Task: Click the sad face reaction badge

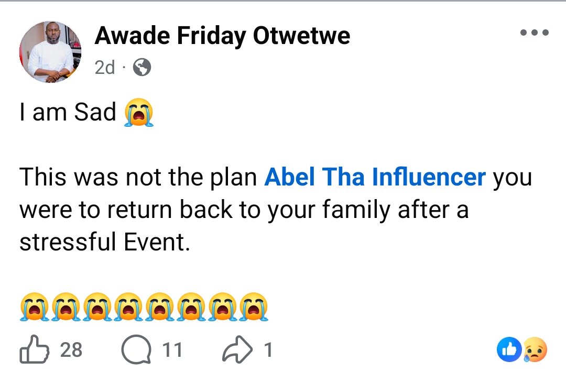Action: (535, 350)
